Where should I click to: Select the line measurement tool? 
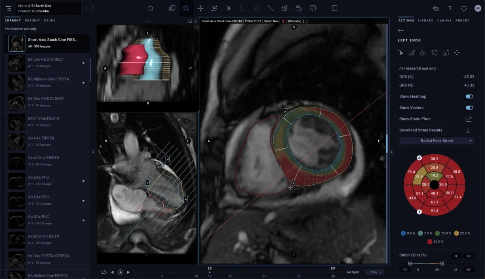click(270, 8)
